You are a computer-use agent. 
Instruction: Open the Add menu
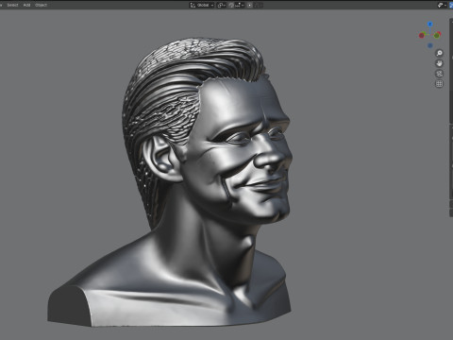[x=26, y=5]
